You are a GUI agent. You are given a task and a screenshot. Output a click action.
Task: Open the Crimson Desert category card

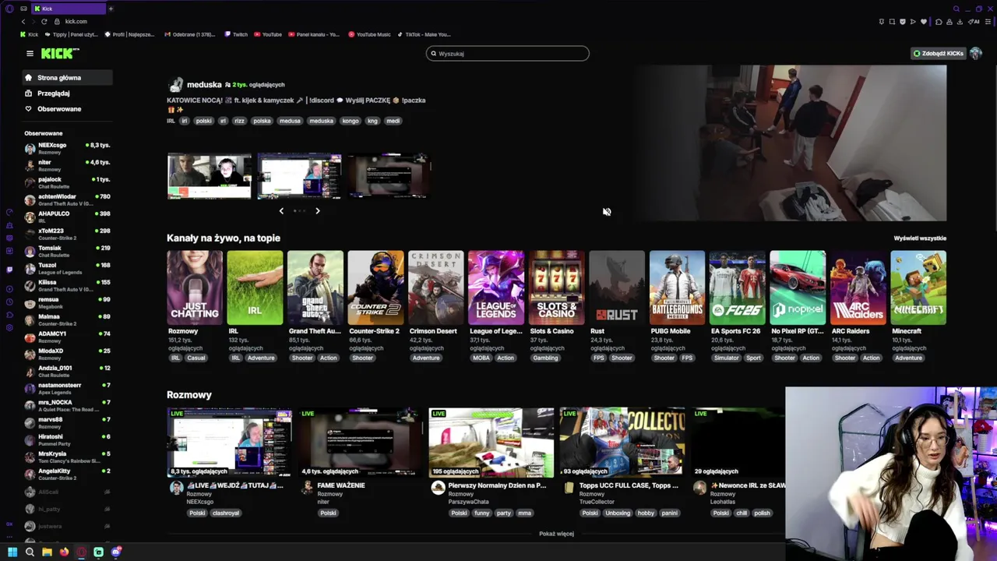(435, 288)
